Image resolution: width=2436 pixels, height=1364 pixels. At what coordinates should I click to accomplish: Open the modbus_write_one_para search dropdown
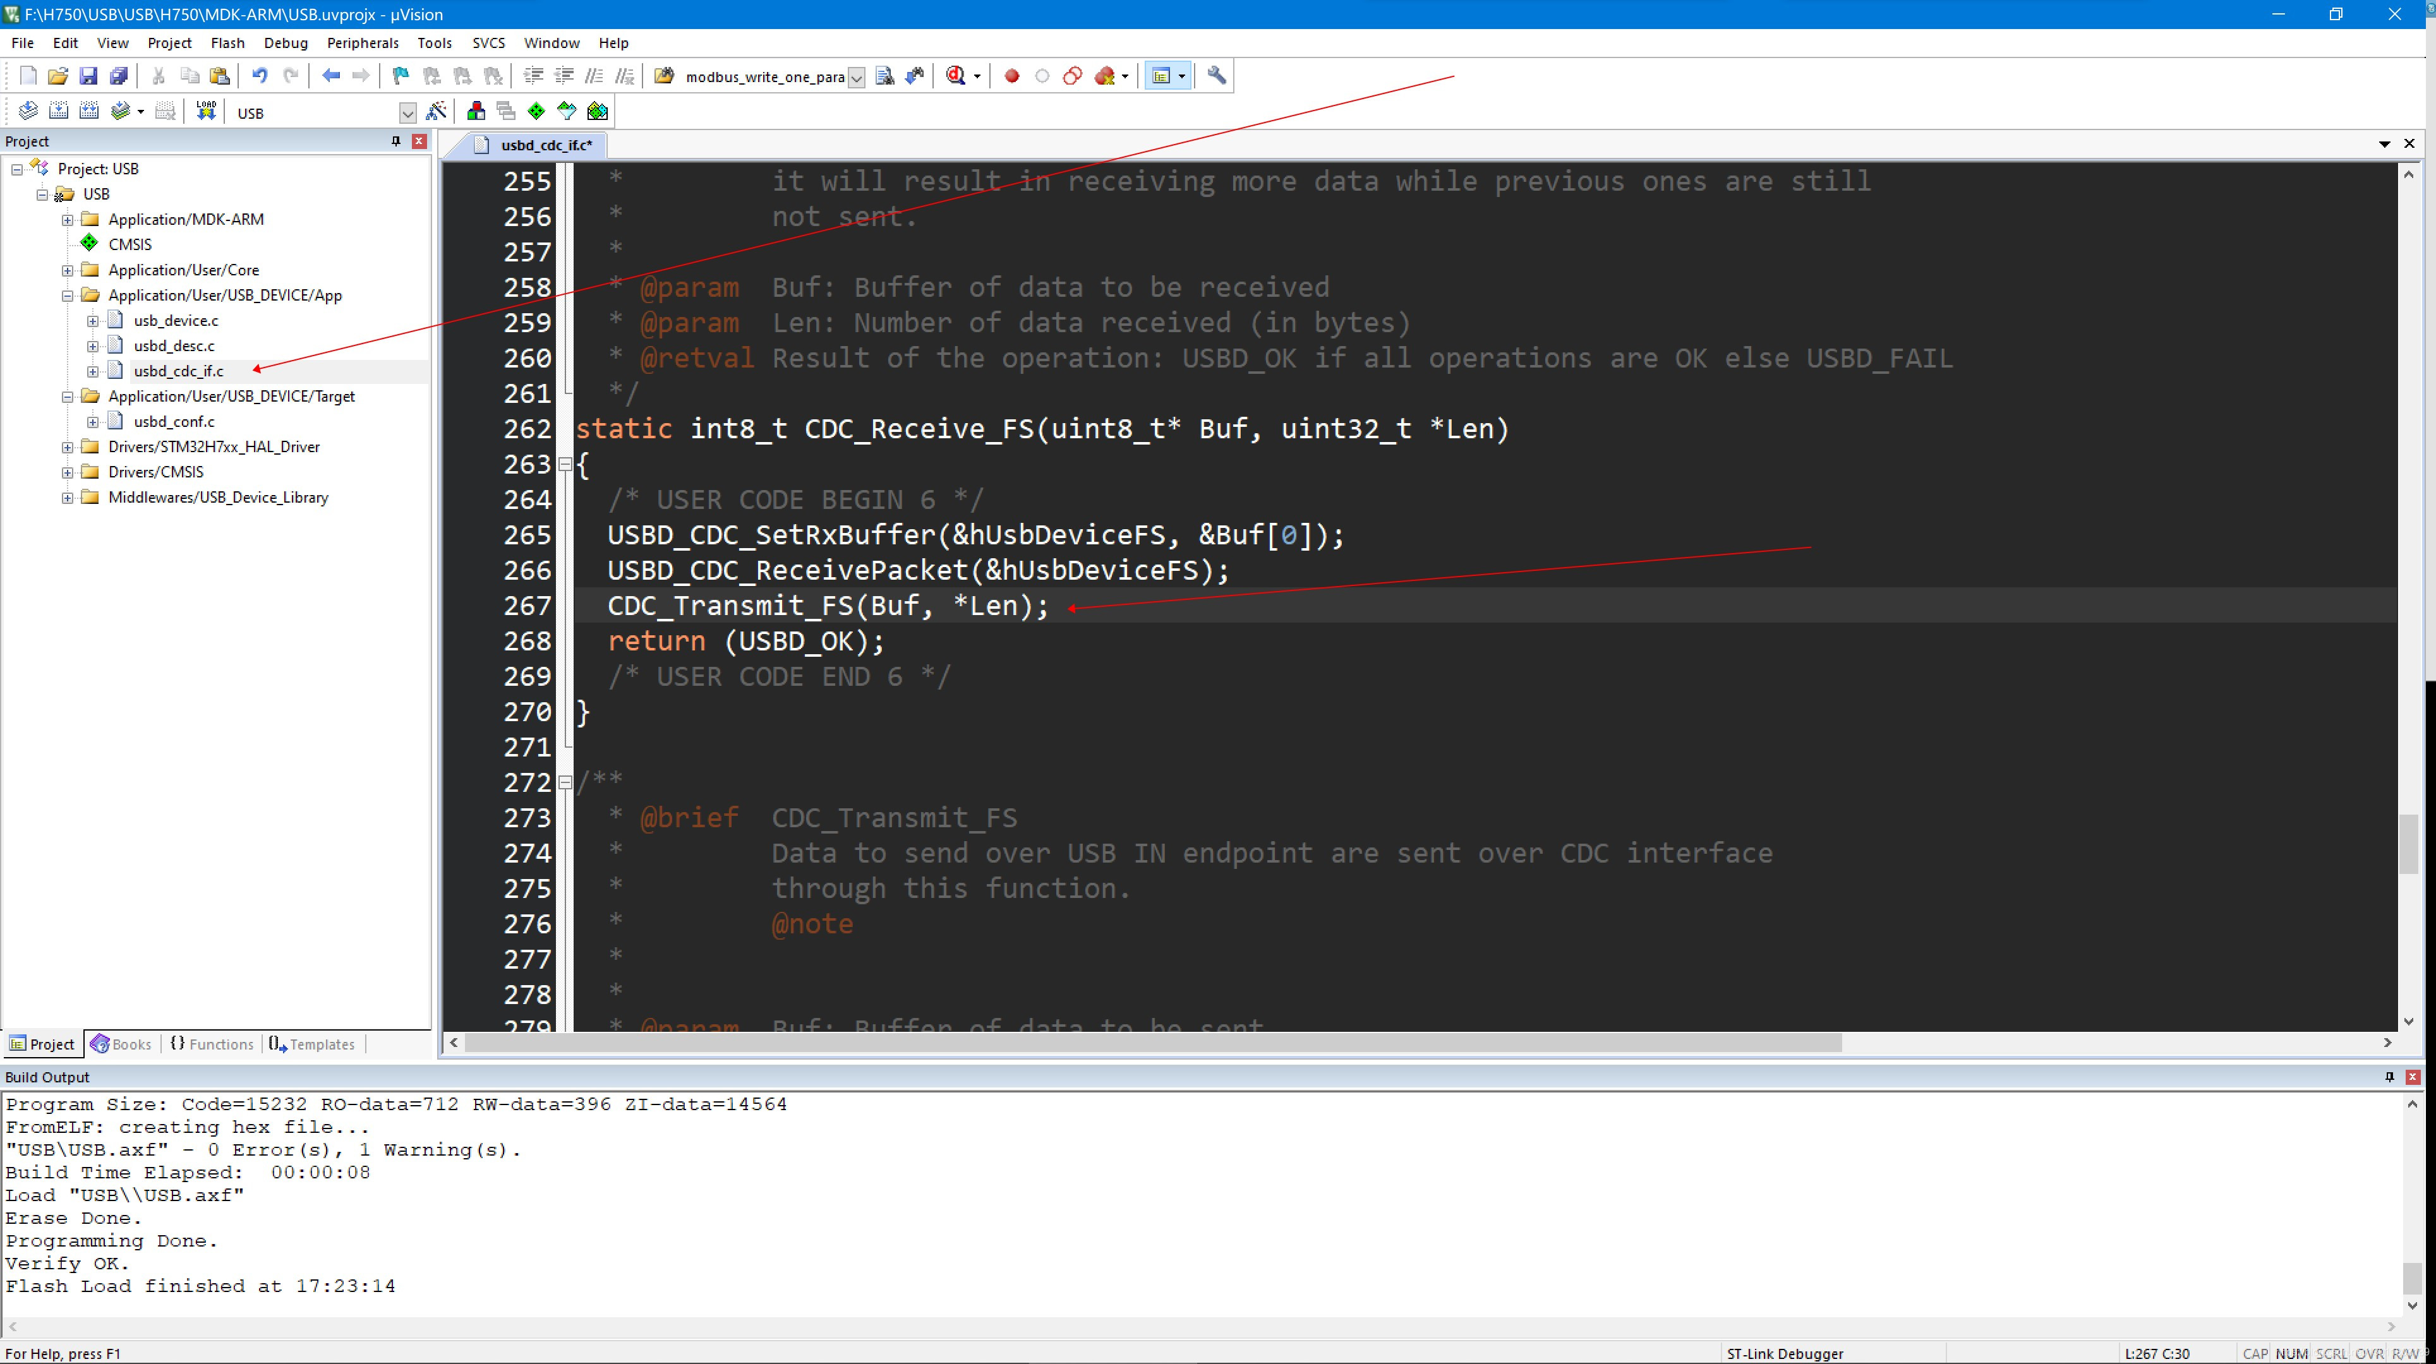[x=856, y=78]
